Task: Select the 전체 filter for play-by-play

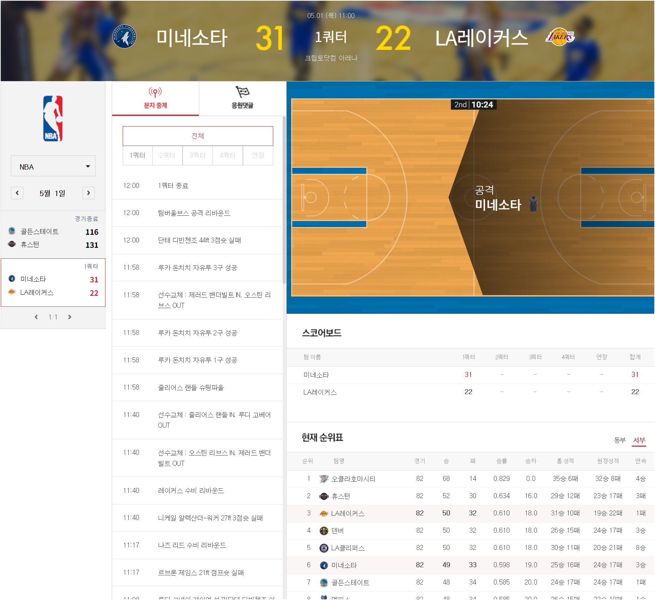Action: pos(198,136)
